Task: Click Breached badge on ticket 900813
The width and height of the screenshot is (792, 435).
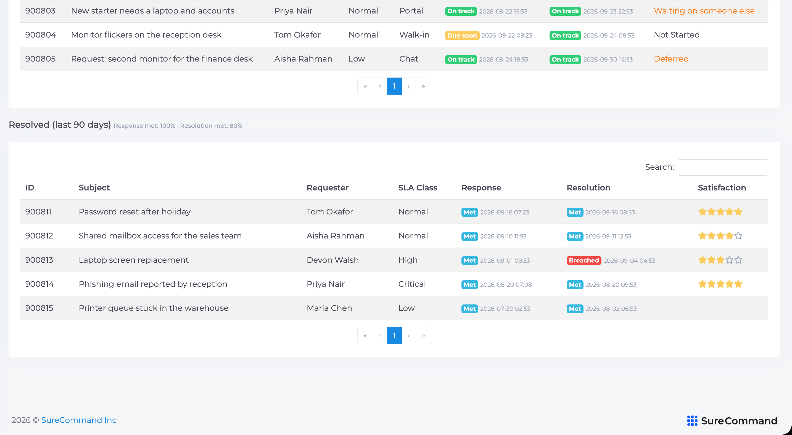Action: pyautogui.click(x=584, y=260)
